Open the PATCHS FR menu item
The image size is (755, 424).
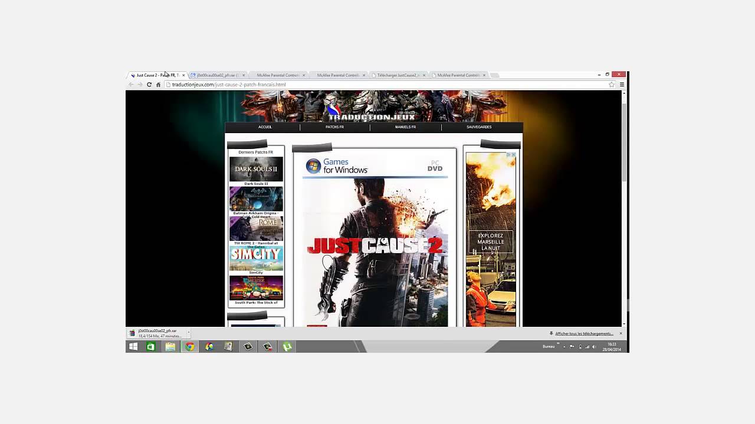[x=334, y=127]
